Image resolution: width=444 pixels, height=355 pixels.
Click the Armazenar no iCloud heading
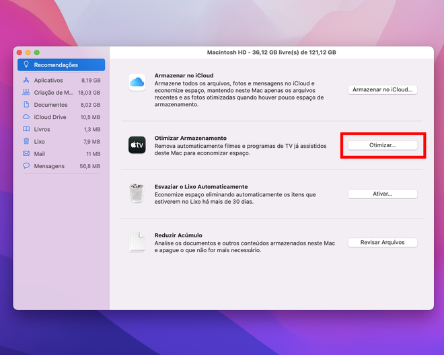click(x=184, y=75)
